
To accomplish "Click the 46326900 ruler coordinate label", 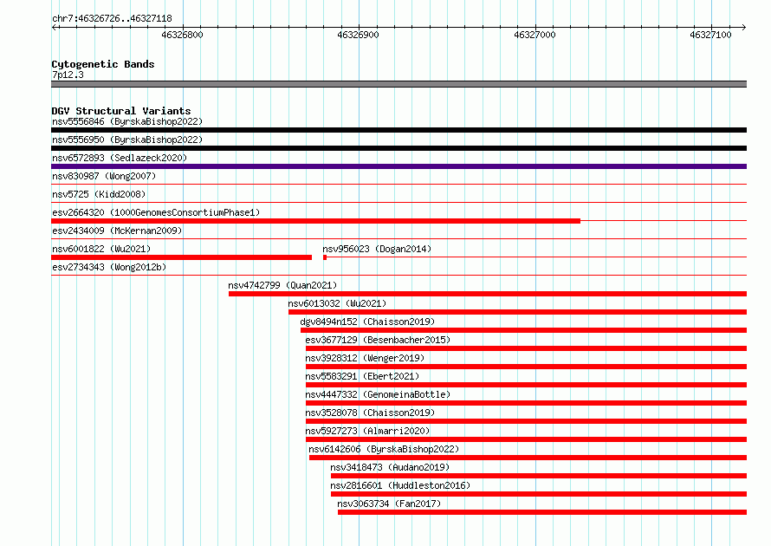I will coord(358,35).
